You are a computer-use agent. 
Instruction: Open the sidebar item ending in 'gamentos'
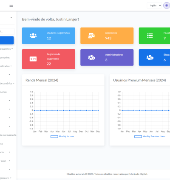point(5,58)
